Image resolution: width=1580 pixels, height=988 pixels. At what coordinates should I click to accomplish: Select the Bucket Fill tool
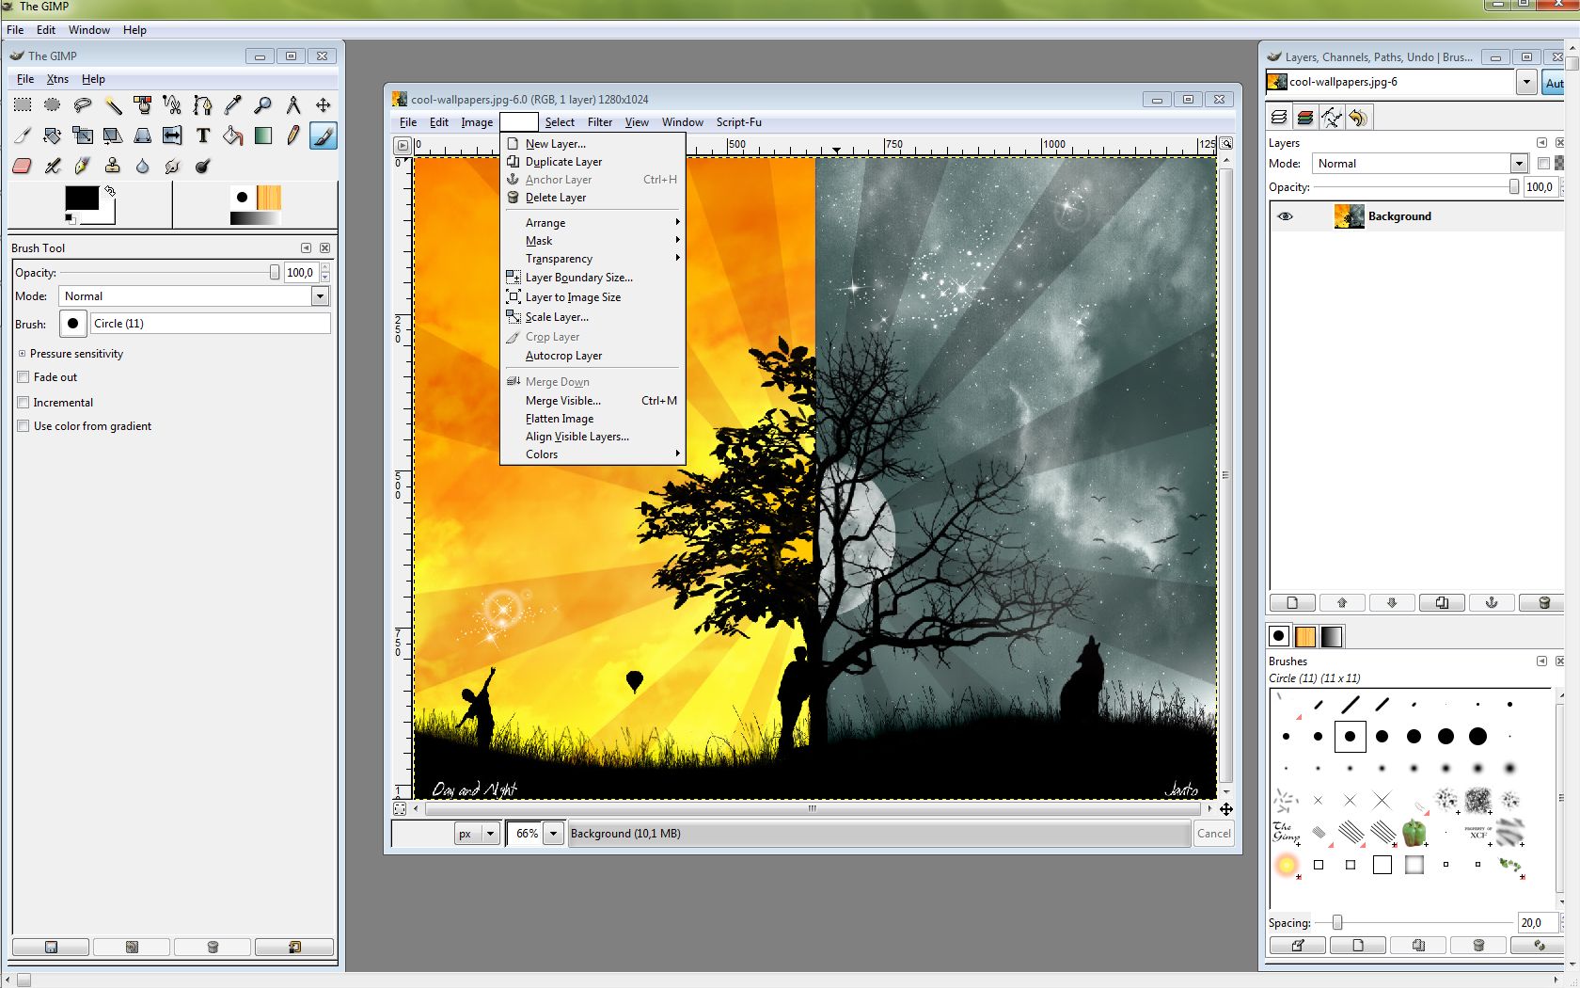(x=232, y=135)
